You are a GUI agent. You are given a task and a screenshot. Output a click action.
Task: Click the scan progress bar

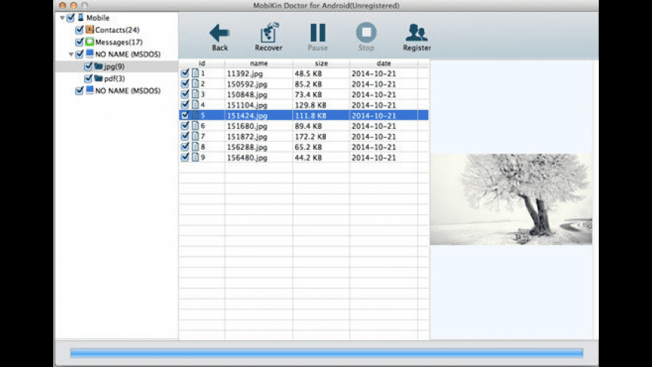pos(327,354)
